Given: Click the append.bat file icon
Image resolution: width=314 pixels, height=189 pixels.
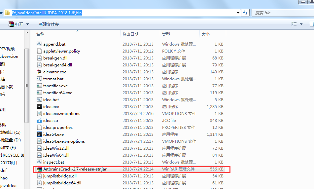Looking at the screenshot, I should click(39, 44).
